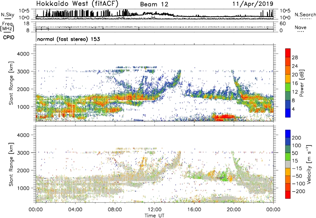
Task: Click the '18' frequency axis tick
Action: coord(26,24)
